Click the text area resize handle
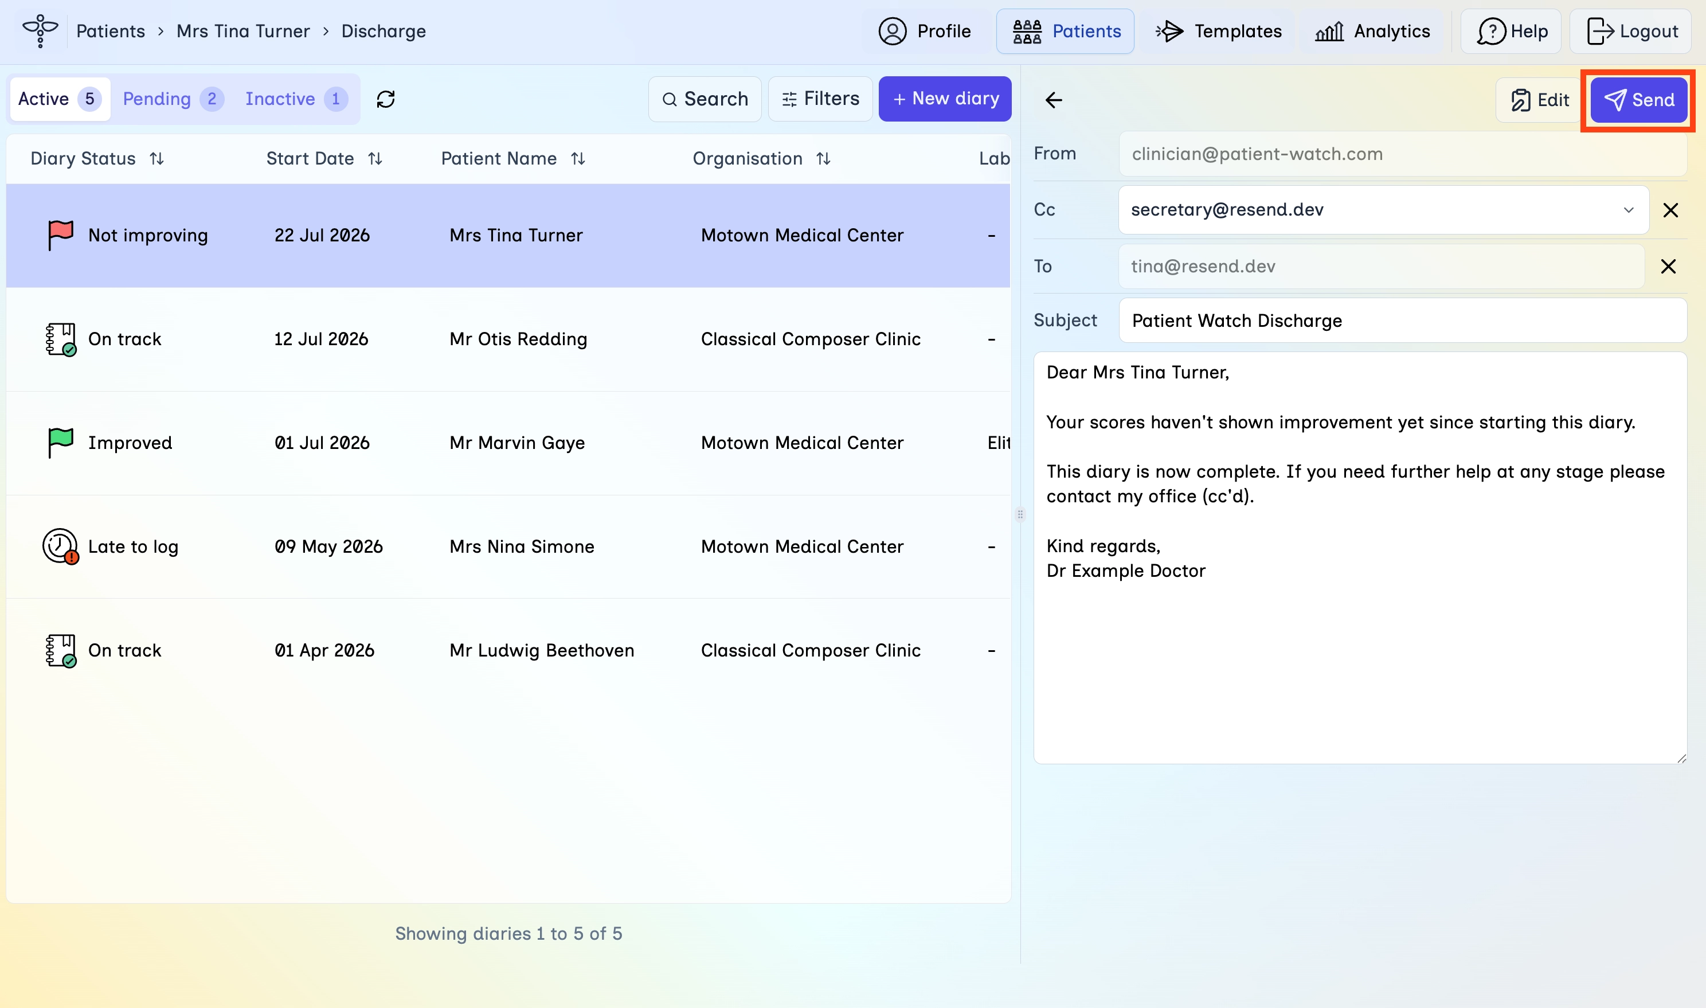The image size is (1706, 1008). [x=1681, y=758]
